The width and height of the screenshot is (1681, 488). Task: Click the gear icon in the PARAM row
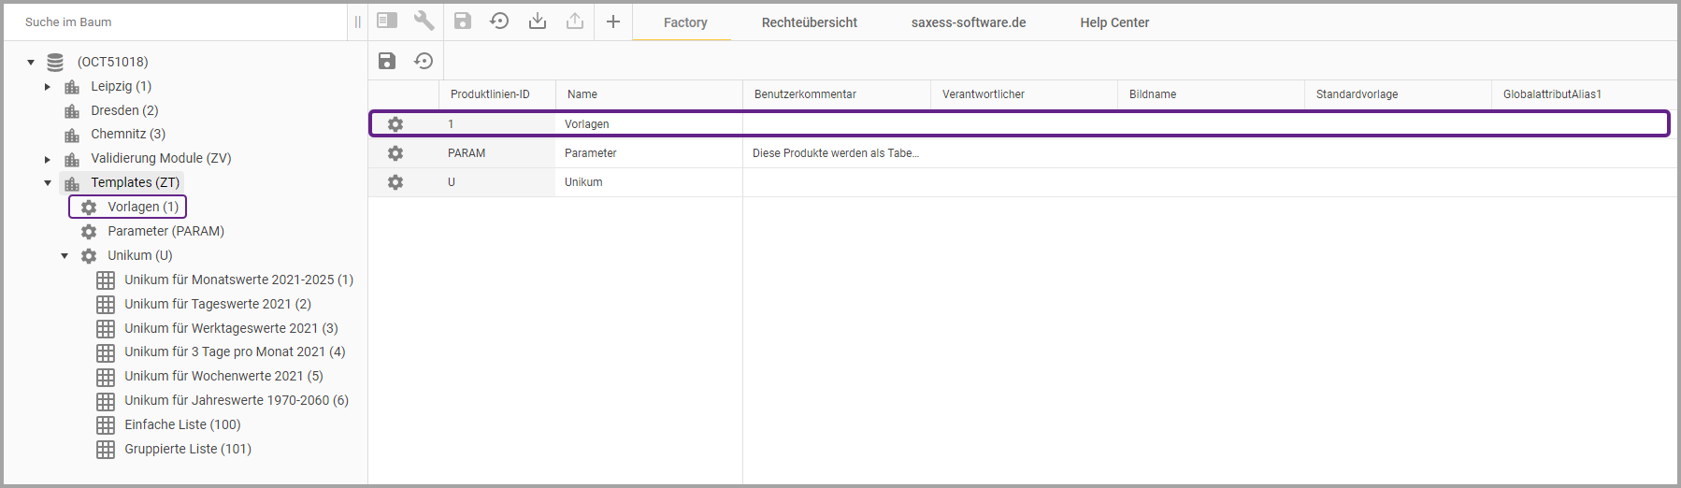pyautogui.click(x=395, y=153)
